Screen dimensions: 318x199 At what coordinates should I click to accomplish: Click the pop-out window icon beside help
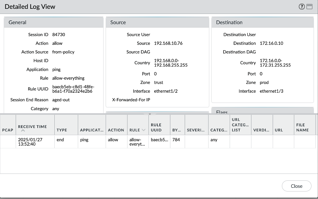[x=309, y=6]
